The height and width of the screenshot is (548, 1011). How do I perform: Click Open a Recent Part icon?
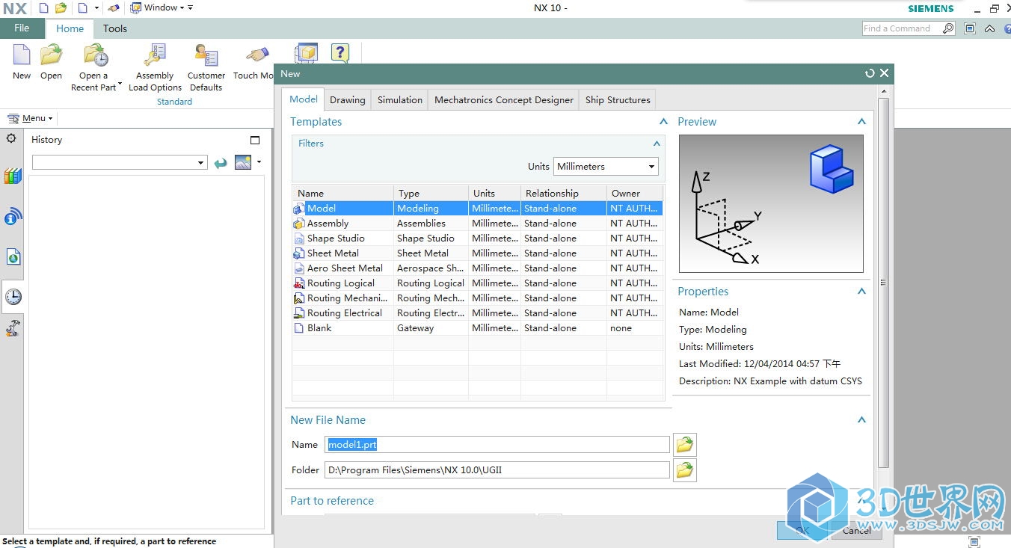[96, 55]
